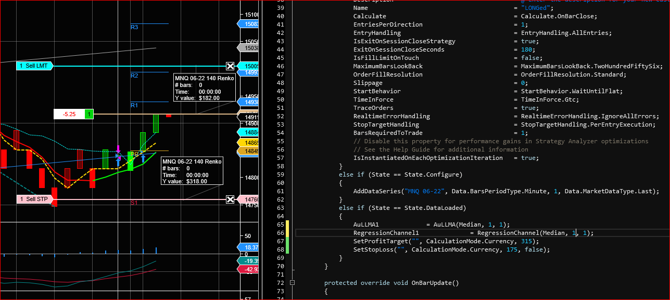670x300 pixels.
Task: Cancel the Sell LMT order with its X
Action: click(230, 66)
